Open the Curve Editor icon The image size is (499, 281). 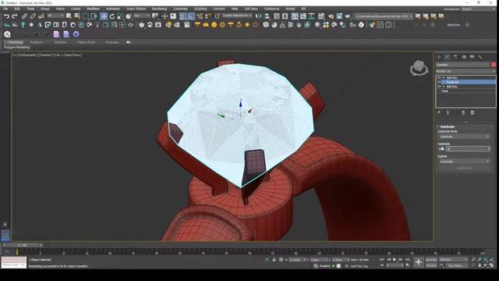pos(303,16)
